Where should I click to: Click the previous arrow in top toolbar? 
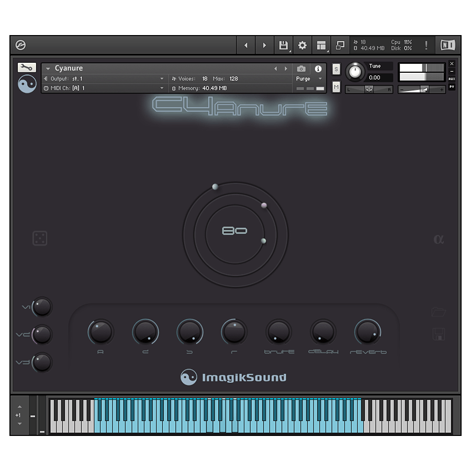[245, 46]
